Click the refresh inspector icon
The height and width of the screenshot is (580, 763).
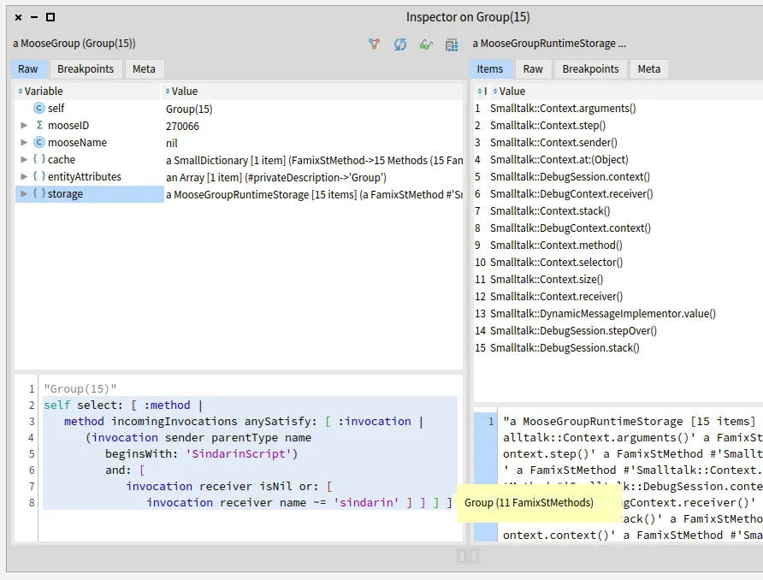[400, 44]
